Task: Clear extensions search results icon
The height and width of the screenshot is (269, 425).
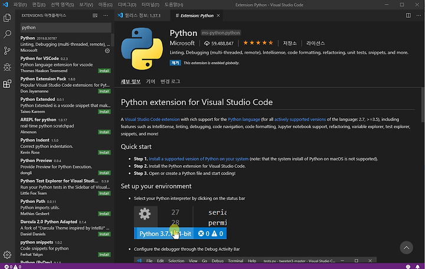Action: pyautogui.click(x=95, y=15)
